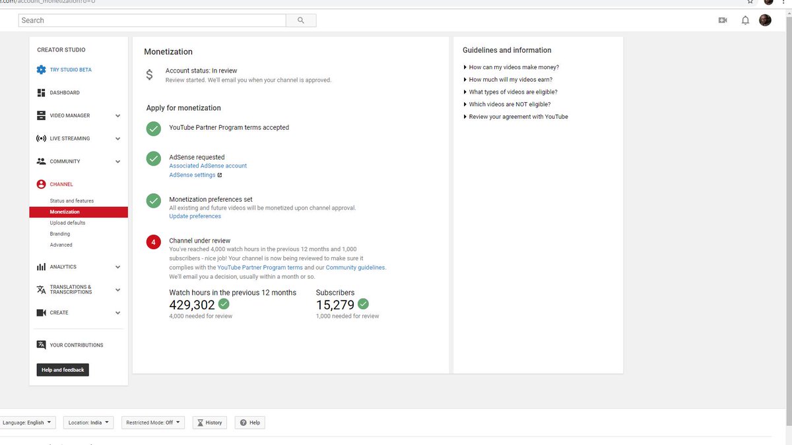The height and width of the screenshot is (445, 792).
Task: Click the hourglass icon on History button
Action: pos(200,423)
